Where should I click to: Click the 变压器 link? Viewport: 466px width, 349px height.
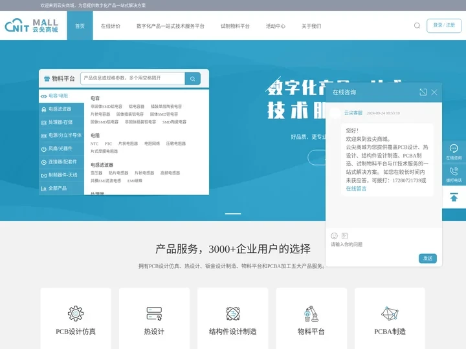point(96,173)
